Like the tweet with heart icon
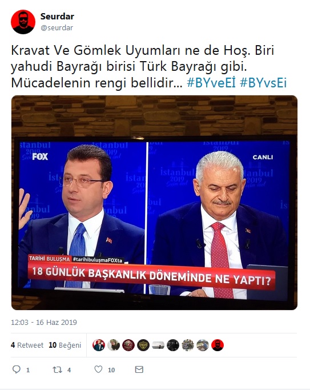The height and width of the screenshot is (390, 310). (x=98, y=369)
